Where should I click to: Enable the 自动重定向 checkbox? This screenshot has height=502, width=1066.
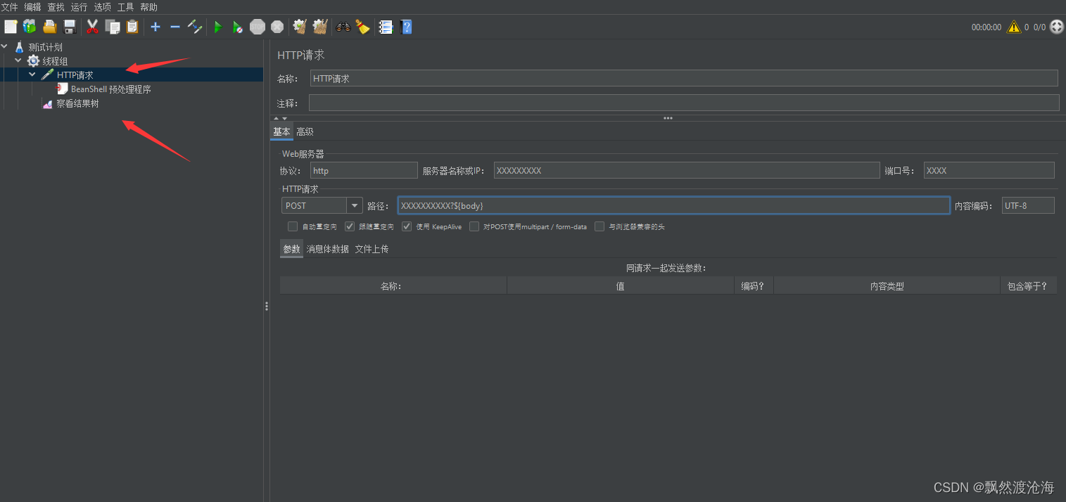tap(293, 226)
